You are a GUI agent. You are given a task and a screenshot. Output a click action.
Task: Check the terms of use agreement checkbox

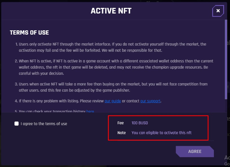pyautogui.click(x=17, y=124)
